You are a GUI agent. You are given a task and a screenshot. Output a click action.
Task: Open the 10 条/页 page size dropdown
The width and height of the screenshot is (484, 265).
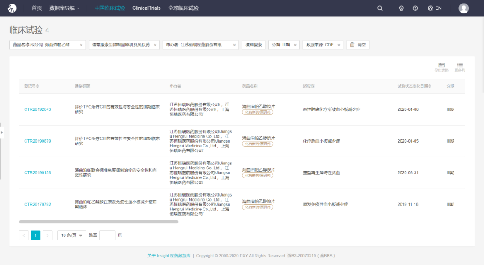click(72, 235)
